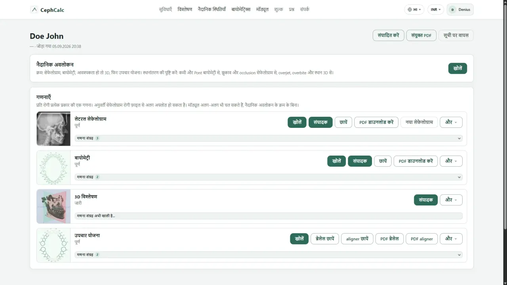Click संपादक for 3D विश्लेषण

click(x=426, y=200)
